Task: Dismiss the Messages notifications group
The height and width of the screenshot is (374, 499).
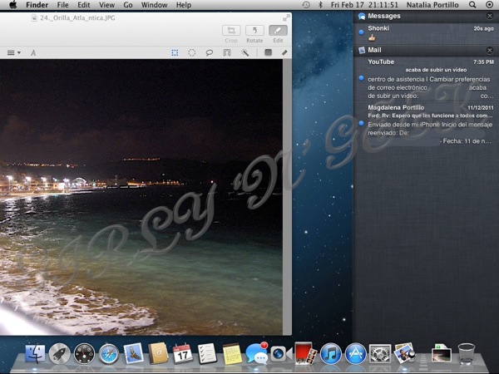Action: pyautogui.click(x=490, y=17)
